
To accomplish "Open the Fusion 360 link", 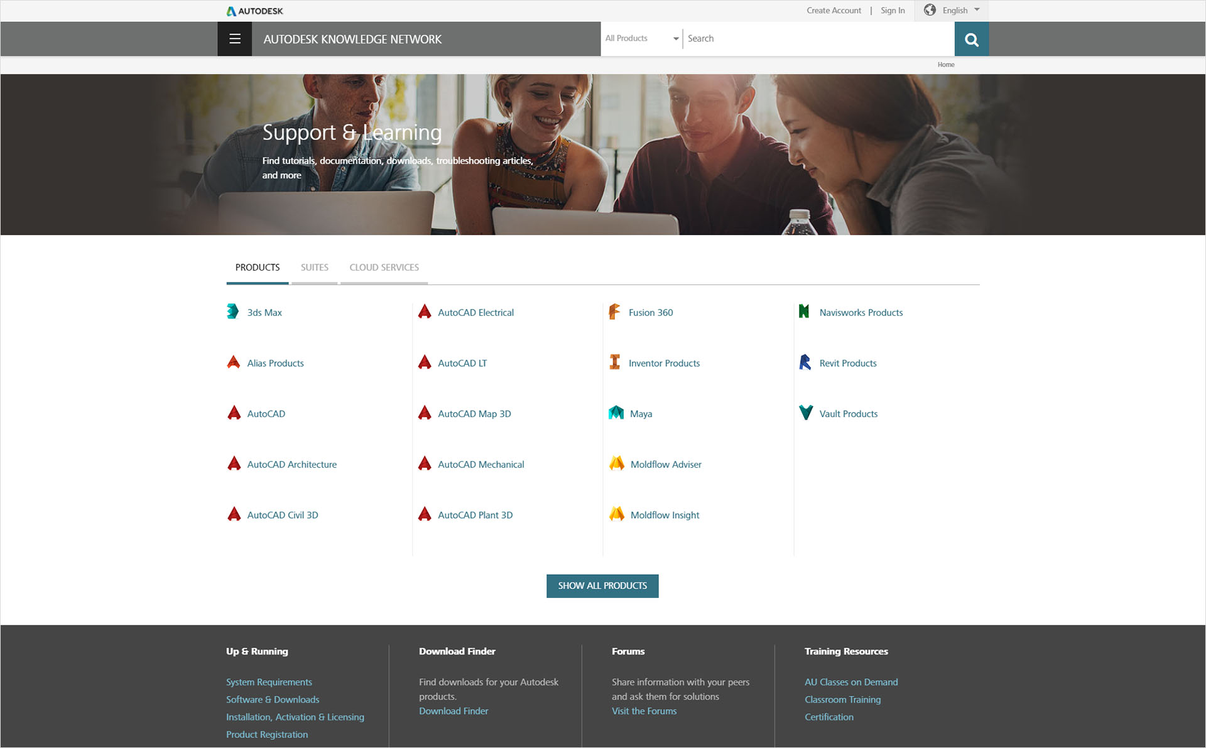I will 651,312.
